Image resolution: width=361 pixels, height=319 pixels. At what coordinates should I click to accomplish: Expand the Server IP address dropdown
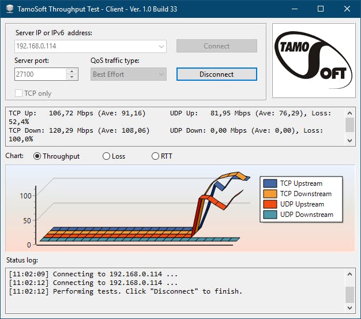pos(161,46)
